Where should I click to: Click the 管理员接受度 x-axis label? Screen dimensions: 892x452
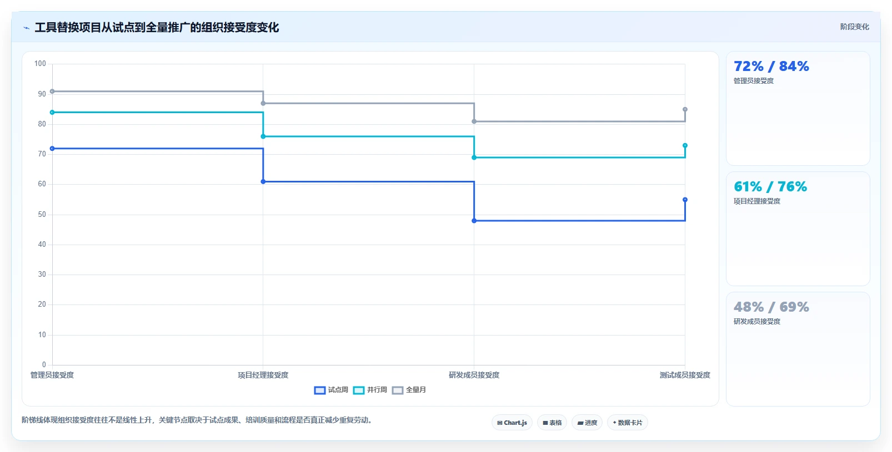tap(52, 375)
